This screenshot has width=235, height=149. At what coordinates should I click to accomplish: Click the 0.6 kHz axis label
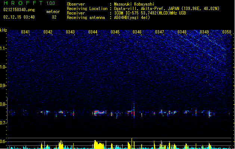(3, 142)
